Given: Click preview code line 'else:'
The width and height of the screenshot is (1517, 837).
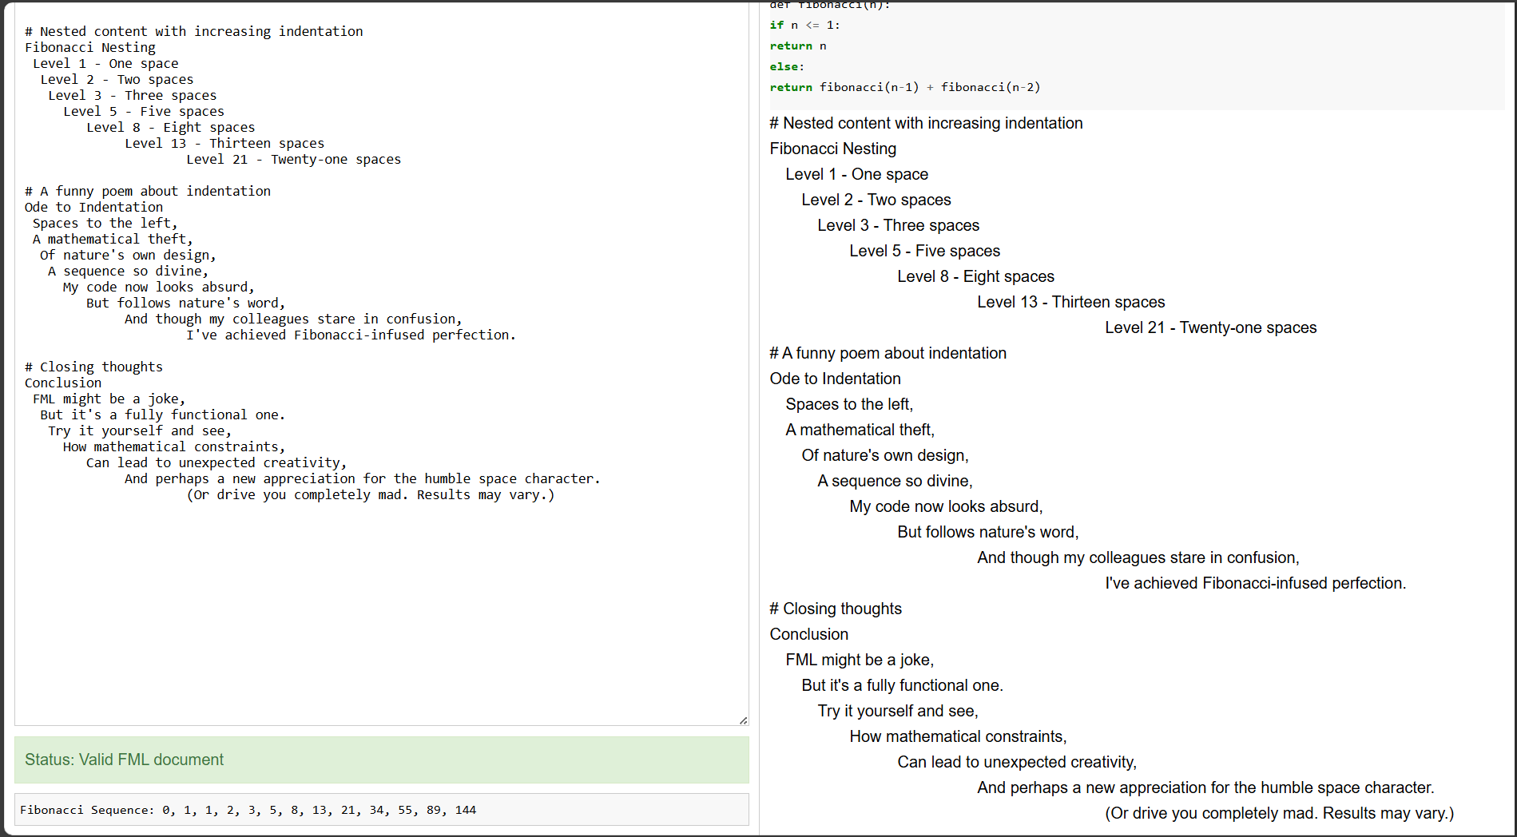Looking at the screenshot, I should 788,67.
